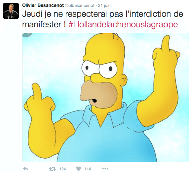Click the tweet text beginning with Jeudi
189x173 pixels.
coord(103,19)
